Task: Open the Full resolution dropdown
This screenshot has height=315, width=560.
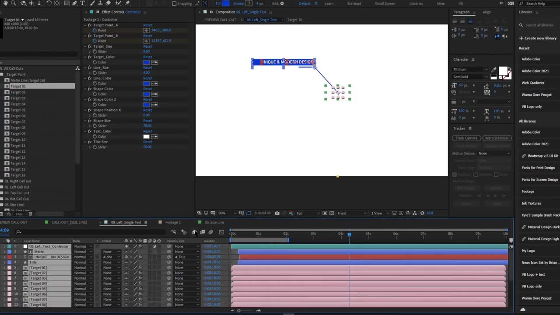Action: (x=306, y=213)
